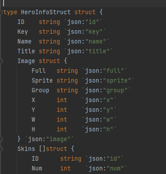Click the json tag value "name"

(x=96, y=41)
